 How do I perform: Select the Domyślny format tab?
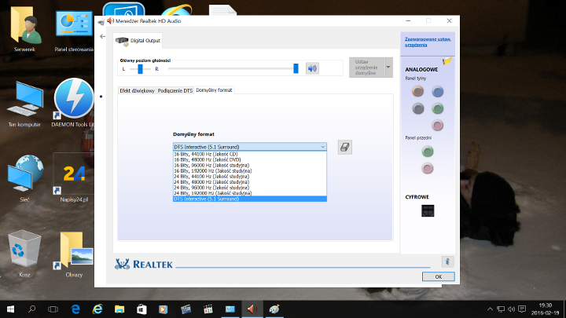tap(214, 90)
